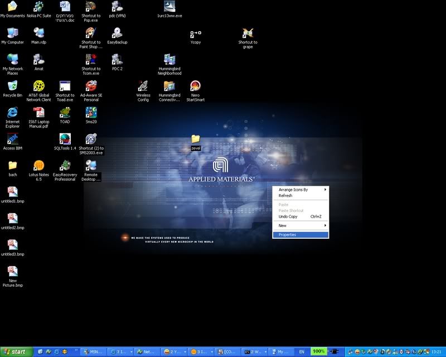Choose Refresh in context menu
Viewport: 446px width, 357px height.
300,196
